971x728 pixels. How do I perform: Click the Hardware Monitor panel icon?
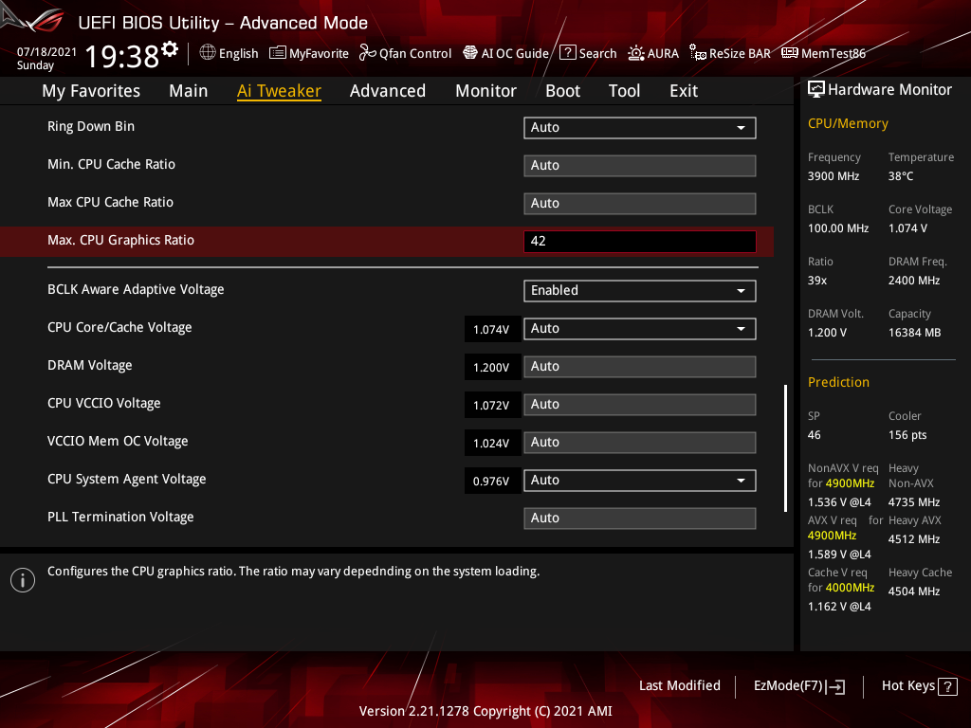click(x=816, y=89)
